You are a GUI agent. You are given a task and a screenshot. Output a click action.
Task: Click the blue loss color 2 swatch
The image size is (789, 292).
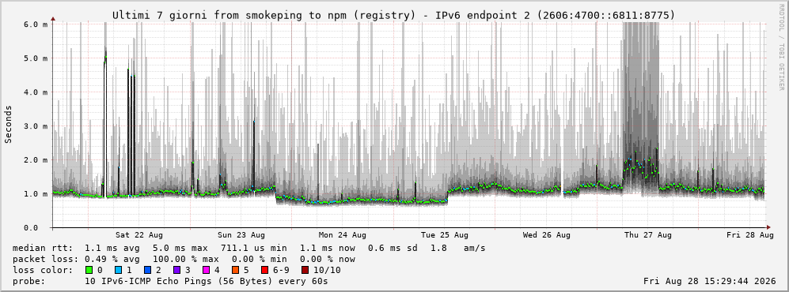point(147,270)
